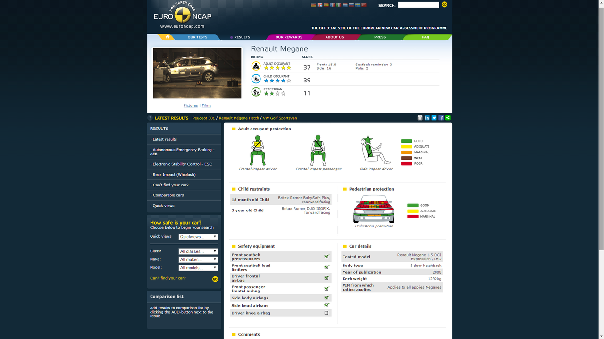Open the Class 'All classes' dropdown
The image size is (604, 339).
[198, 251]
